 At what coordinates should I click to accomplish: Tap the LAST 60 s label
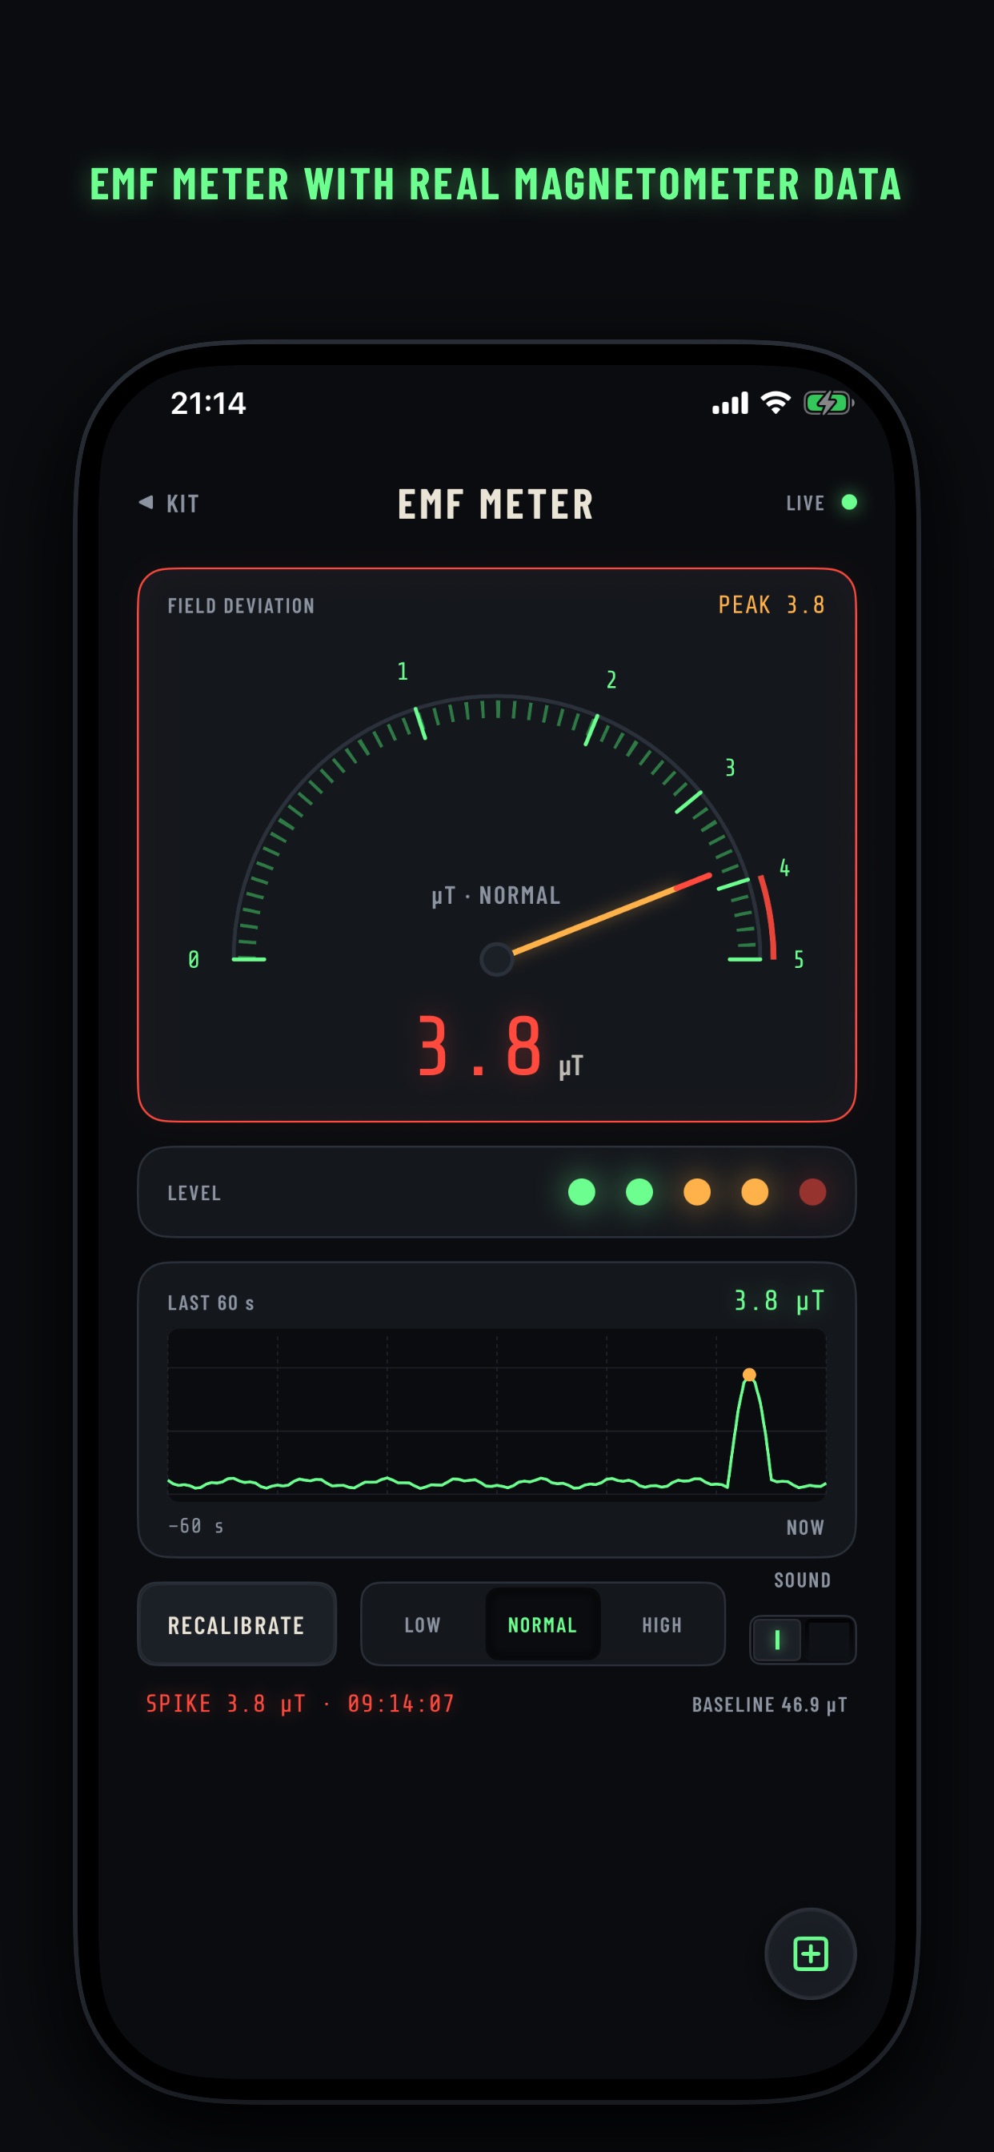[210, 1303]
